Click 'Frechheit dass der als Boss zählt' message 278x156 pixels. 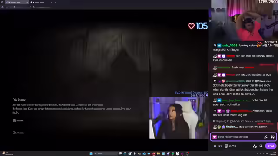pos(242,113)
